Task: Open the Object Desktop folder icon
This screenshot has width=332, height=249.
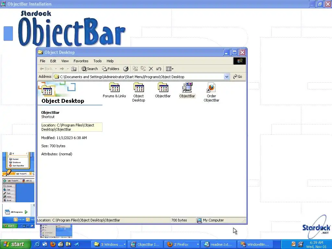Action: 139,92
